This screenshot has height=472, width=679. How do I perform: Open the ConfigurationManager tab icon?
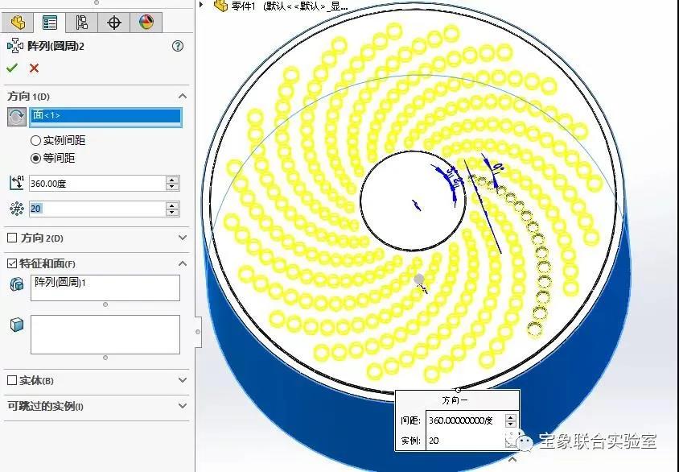tap(81, 22)
